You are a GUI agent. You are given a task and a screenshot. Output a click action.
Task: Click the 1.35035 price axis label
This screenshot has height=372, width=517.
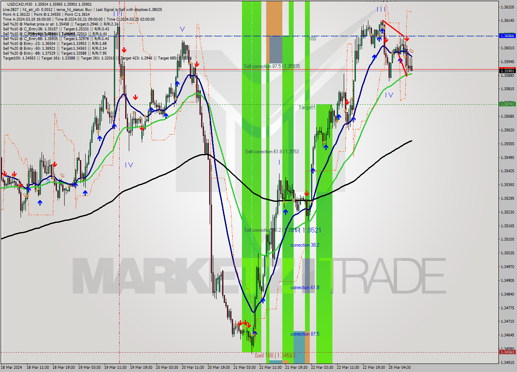[x=507, y=253]
